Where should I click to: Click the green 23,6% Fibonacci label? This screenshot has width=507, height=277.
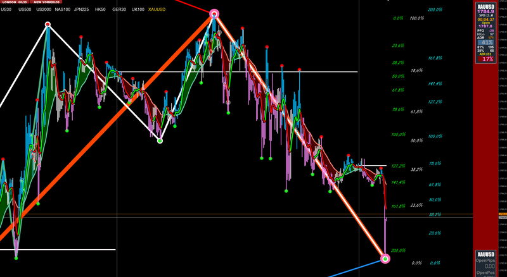point(398,46)
